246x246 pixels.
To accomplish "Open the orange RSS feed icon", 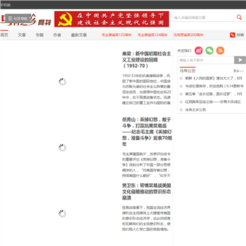I will [x=220, y=51].
